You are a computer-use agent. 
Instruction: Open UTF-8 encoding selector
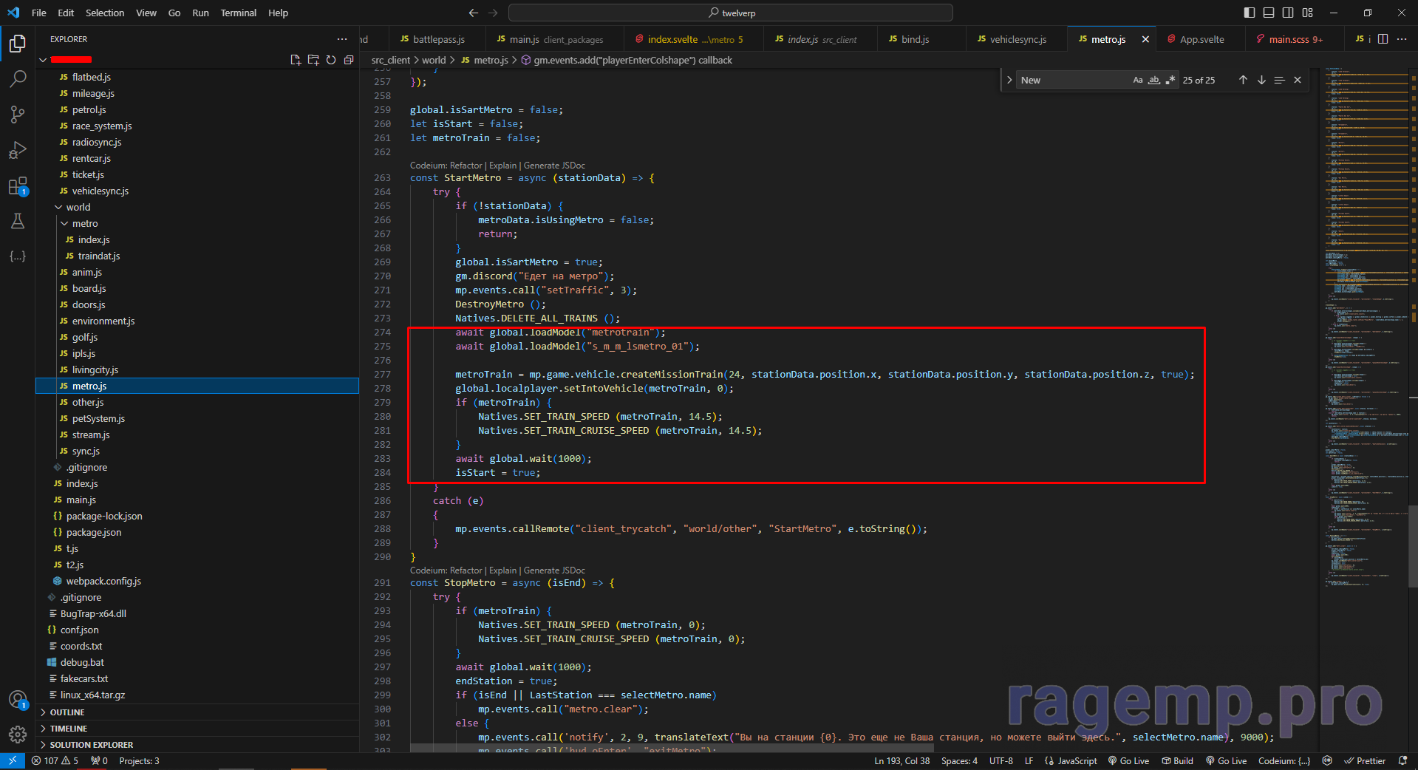click(1001, 760)
